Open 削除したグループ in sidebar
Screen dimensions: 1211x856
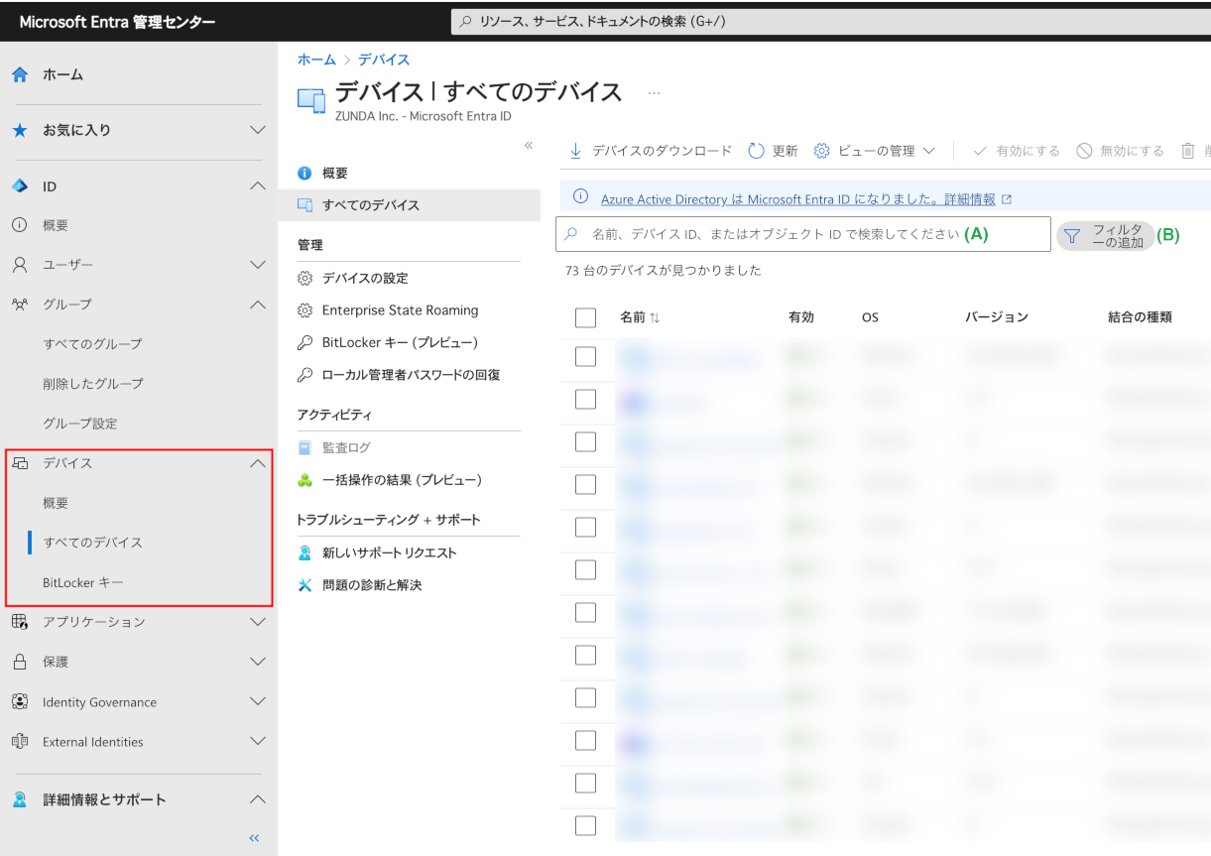tap(93, 384)
